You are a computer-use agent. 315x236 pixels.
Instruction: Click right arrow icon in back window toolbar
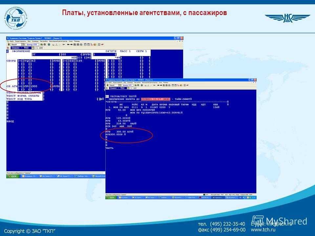[x=71, y=44]
